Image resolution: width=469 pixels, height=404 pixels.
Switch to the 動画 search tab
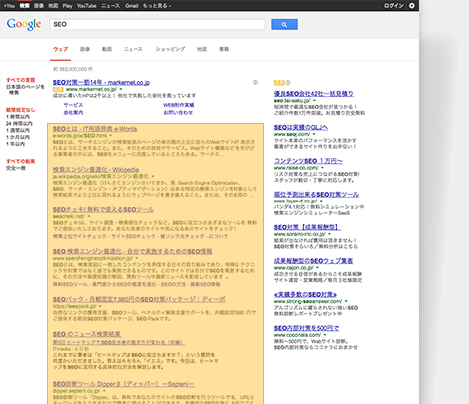[x=107, y=49]
